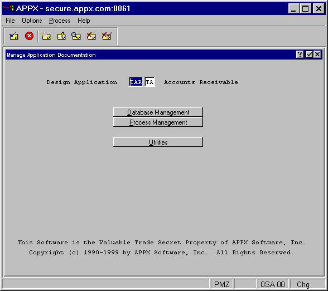Click the Valuable Trade Secret notice line
The height and width of the screenshot is (291, 328).
[x=161, y=243]
